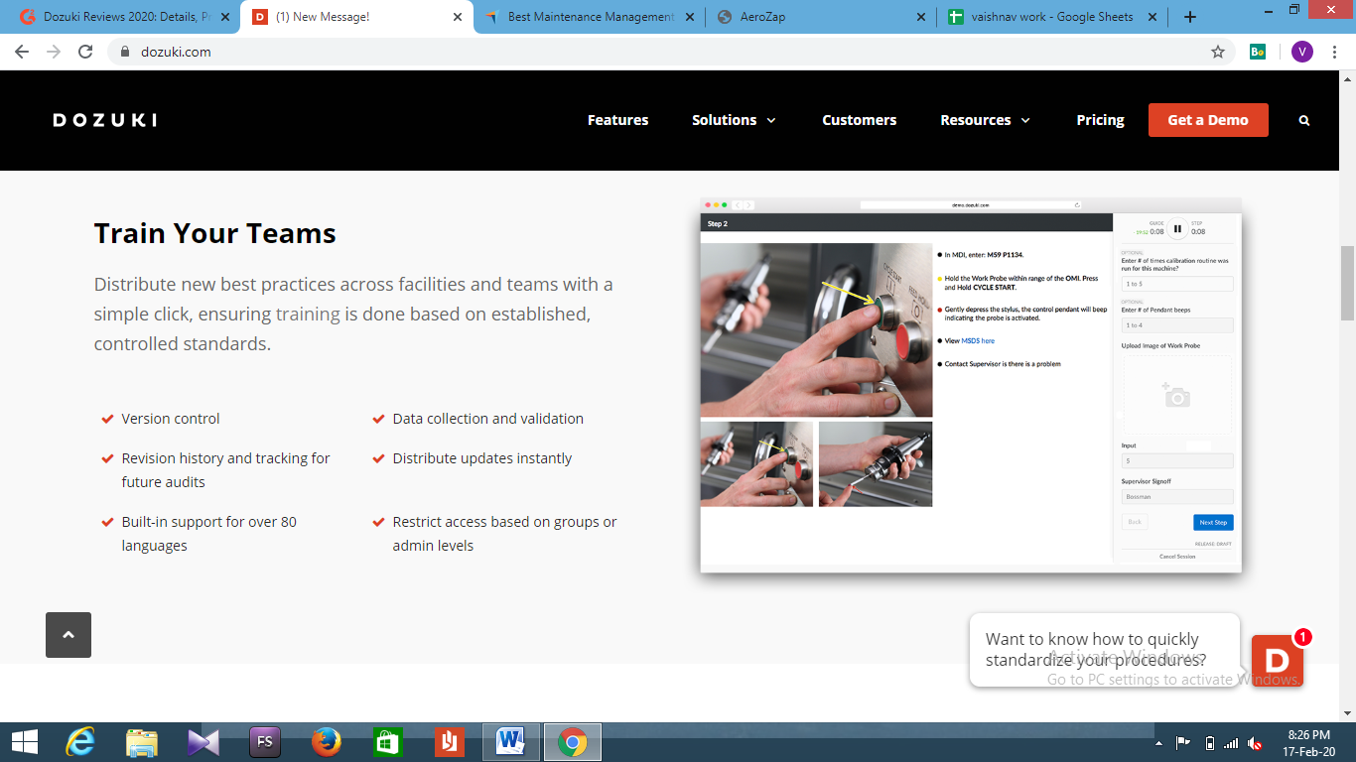Switch to Best Maintenance Management tab
Image resolution: width=1356 pixels, height=762 pixels.
point(591,17)
